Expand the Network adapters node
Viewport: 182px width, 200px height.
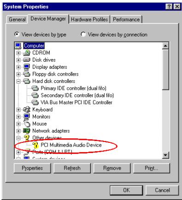click(x=18, y=131)
